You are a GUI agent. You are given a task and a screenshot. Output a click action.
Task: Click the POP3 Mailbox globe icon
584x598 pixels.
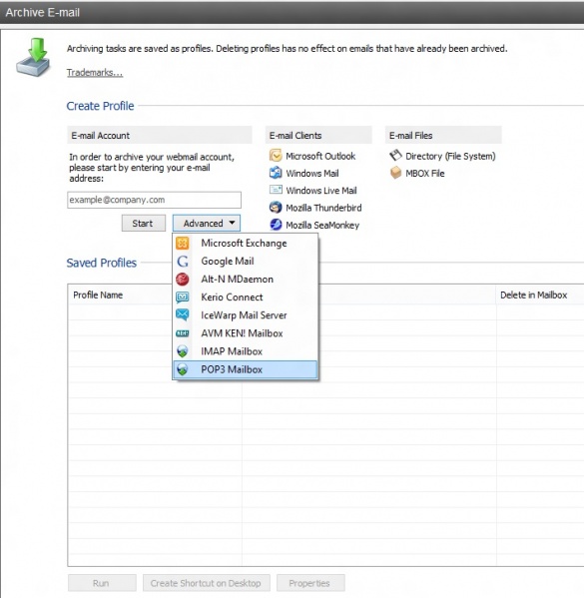[183, 369]
